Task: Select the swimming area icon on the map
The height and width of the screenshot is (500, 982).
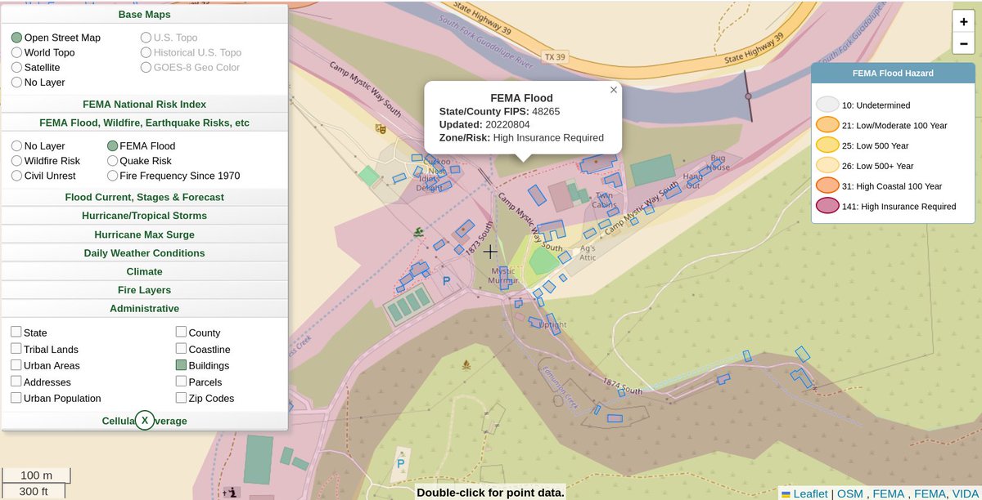Action: pos(419,232)
